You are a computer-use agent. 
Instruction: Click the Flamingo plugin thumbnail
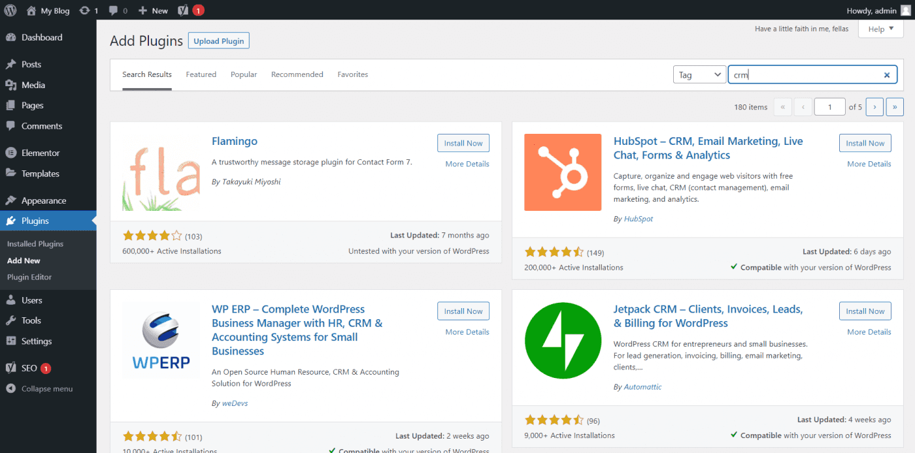click(x=161, y=172)
